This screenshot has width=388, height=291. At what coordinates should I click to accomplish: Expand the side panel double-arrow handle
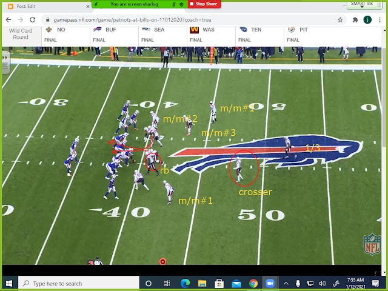5,58
